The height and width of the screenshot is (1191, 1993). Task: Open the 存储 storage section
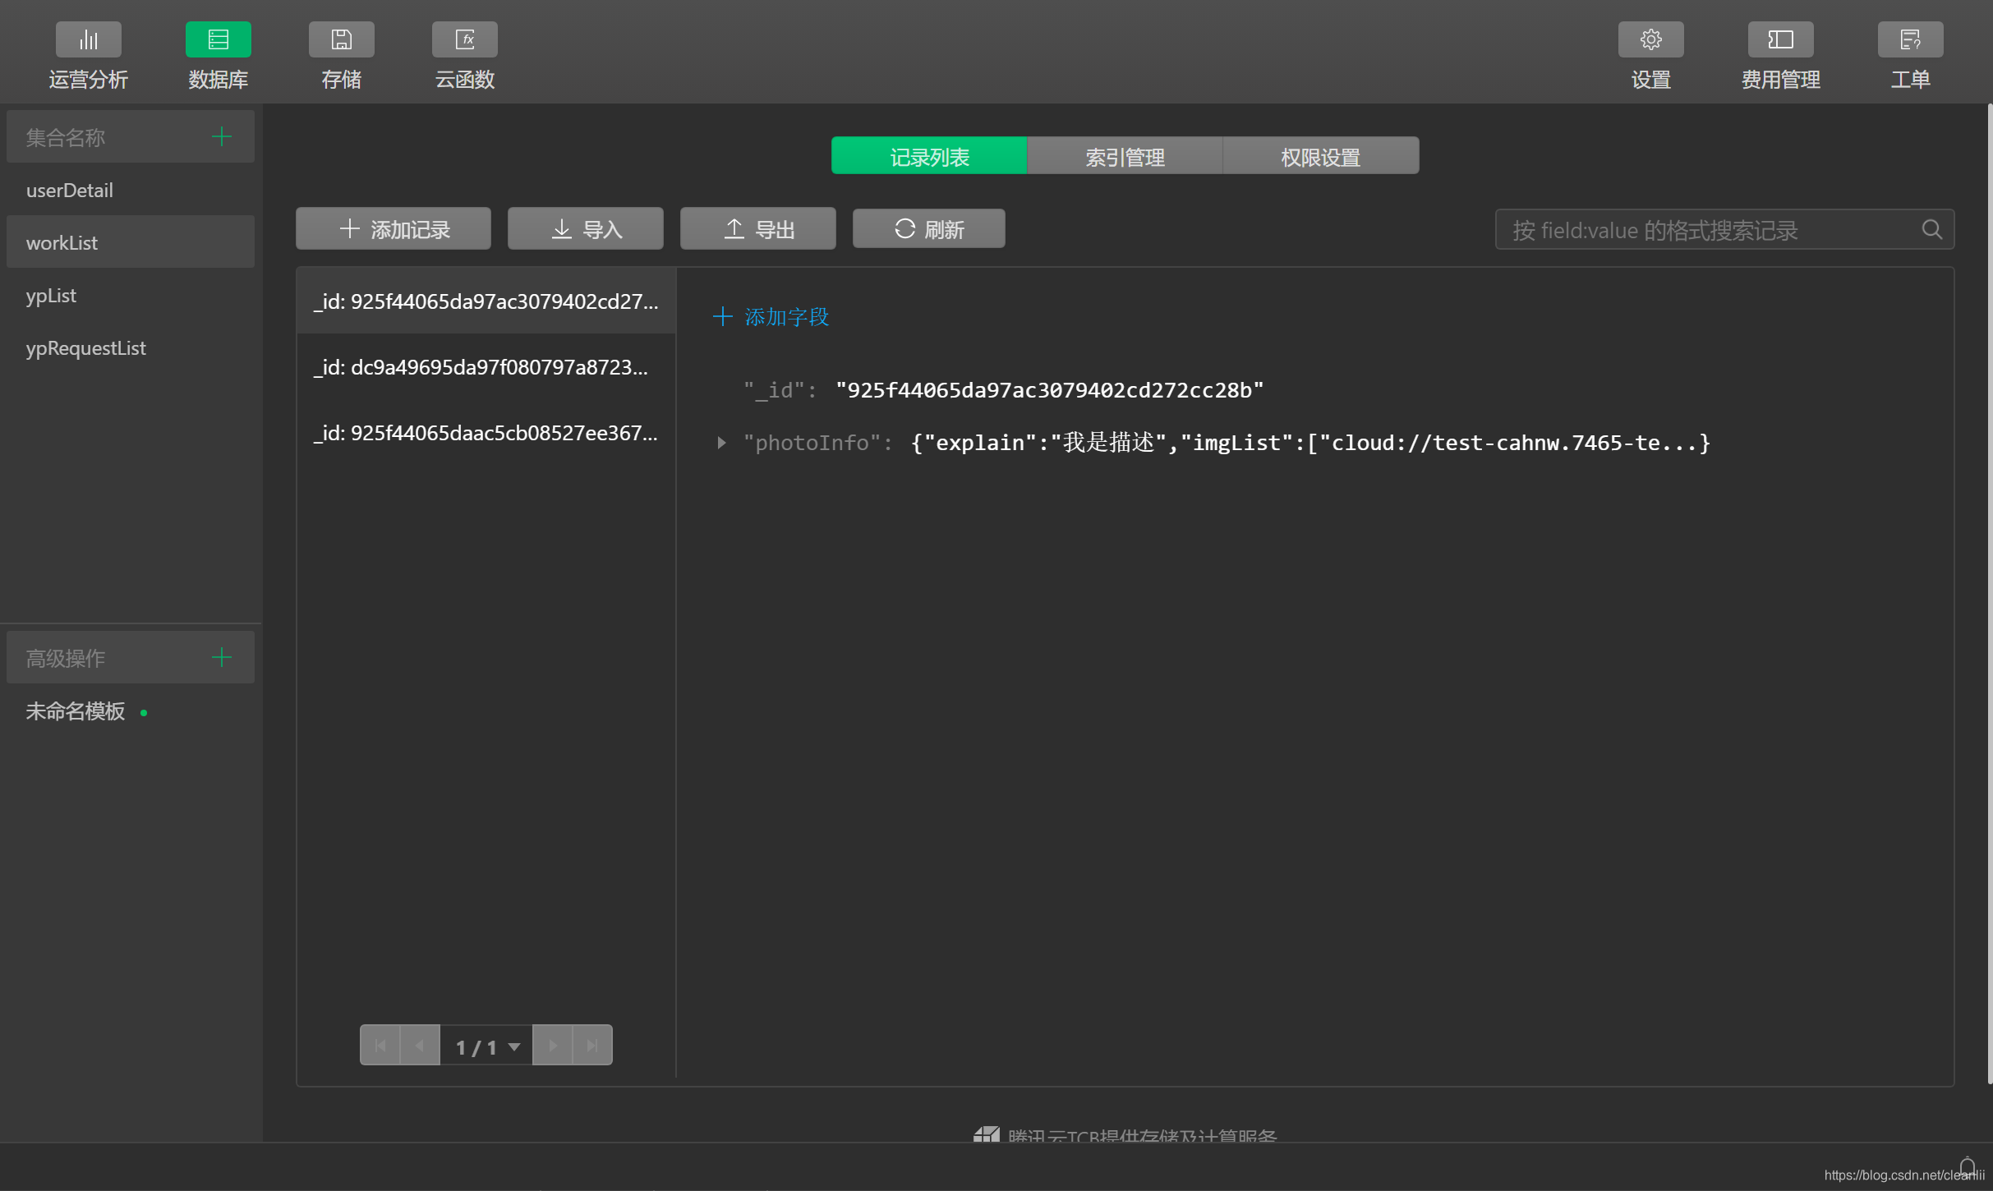[341, 56]
